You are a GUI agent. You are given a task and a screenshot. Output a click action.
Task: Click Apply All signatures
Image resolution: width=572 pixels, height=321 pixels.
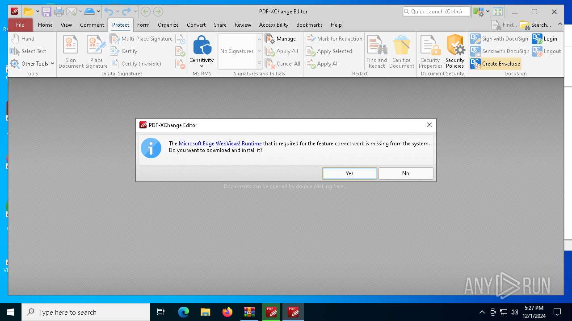pos(282,51)
